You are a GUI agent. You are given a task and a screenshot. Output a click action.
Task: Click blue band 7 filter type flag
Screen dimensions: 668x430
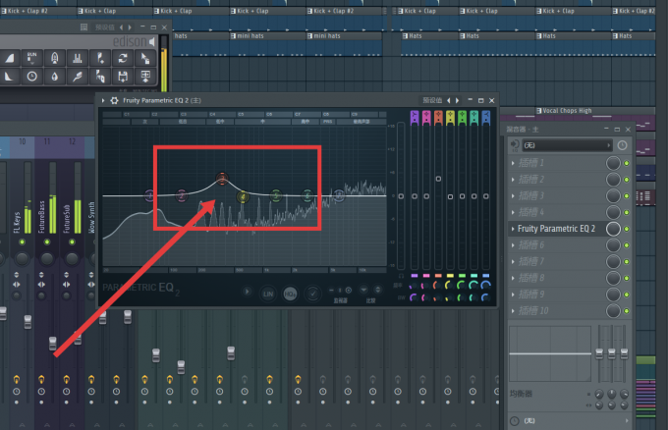tap(485, 117)
